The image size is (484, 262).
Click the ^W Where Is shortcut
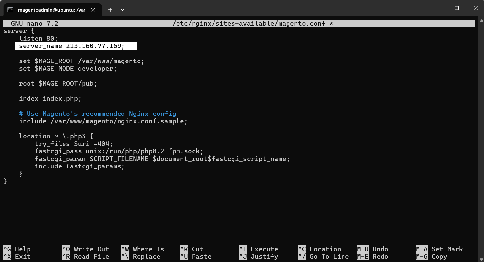[143, 249]
